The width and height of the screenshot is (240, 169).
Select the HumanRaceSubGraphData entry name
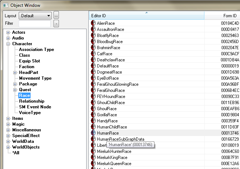121,139
